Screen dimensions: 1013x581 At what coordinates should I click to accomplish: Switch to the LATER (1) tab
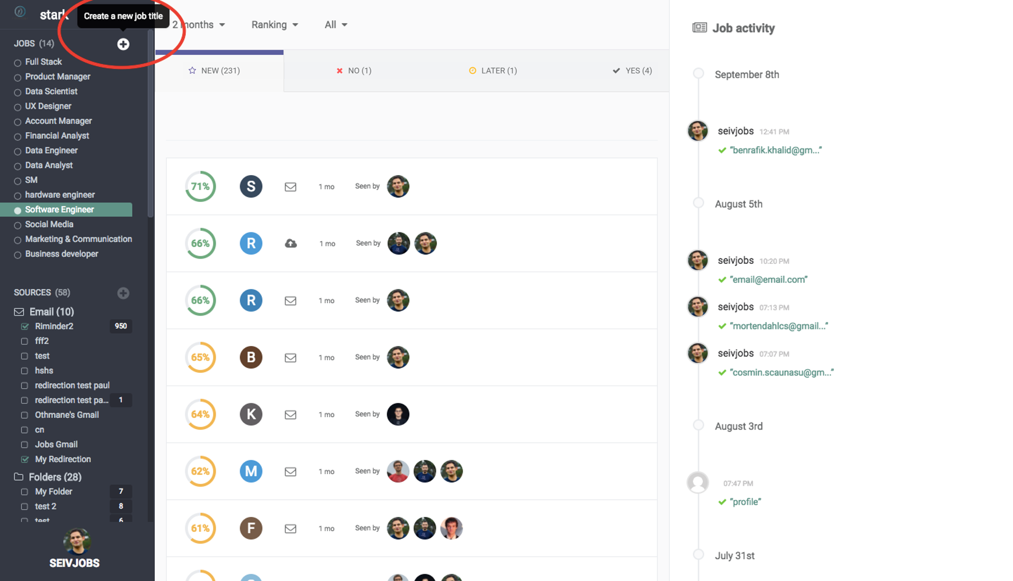coord(493,71)
